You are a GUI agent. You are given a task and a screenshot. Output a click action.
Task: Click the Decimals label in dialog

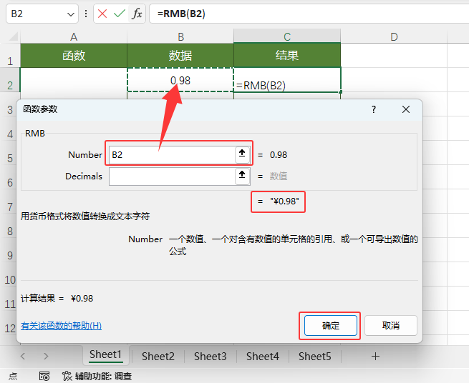pos(84,176)
